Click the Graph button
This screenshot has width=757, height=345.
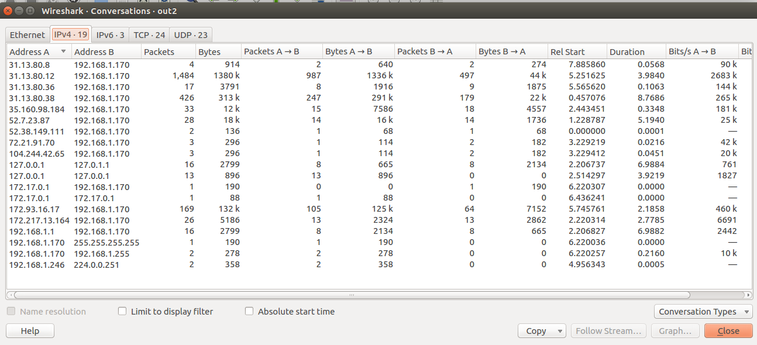675,331
